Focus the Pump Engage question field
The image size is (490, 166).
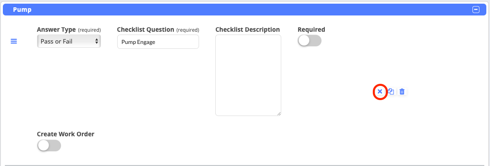(158, 42)
